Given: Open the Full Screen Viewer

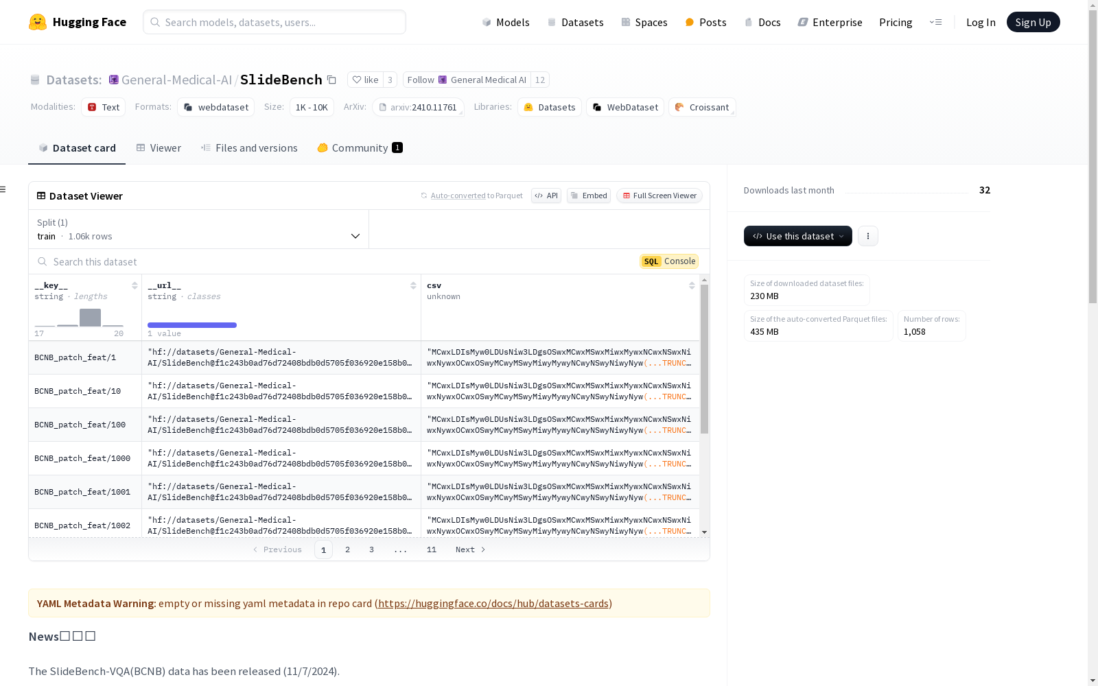Looking at the screenshot, I should [659, 196].
